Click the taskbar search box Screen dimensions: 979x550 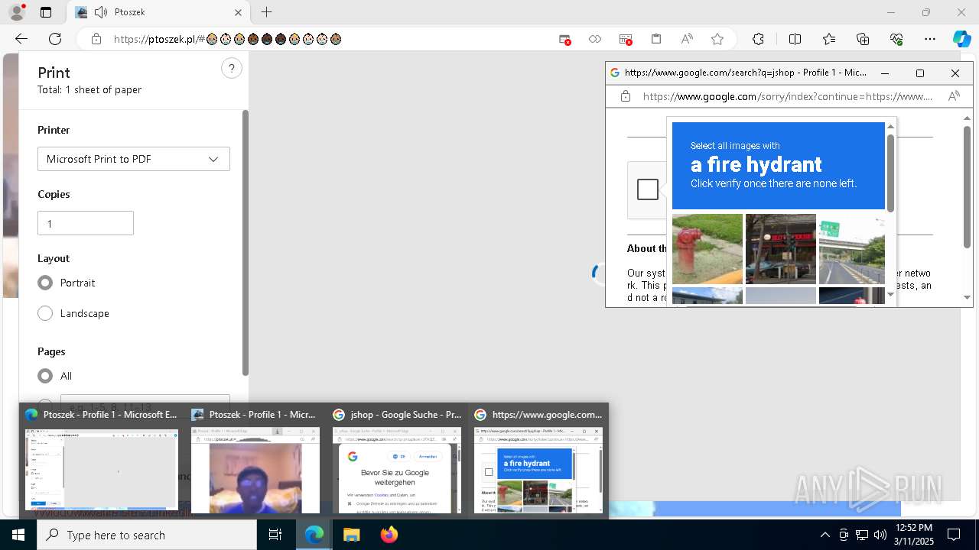tap(147, 535)
